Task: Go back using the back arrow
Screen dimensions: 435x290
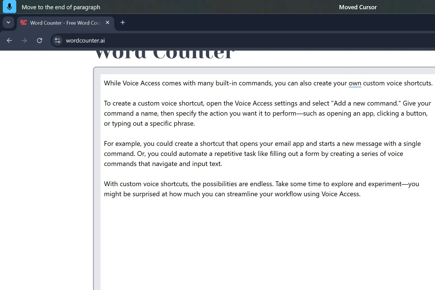Action: (x=9, y=41)
